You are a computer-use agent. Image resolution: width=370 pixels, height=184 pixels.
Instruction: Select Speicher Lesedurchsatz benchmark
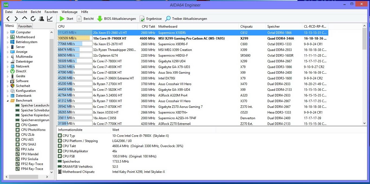32,105
